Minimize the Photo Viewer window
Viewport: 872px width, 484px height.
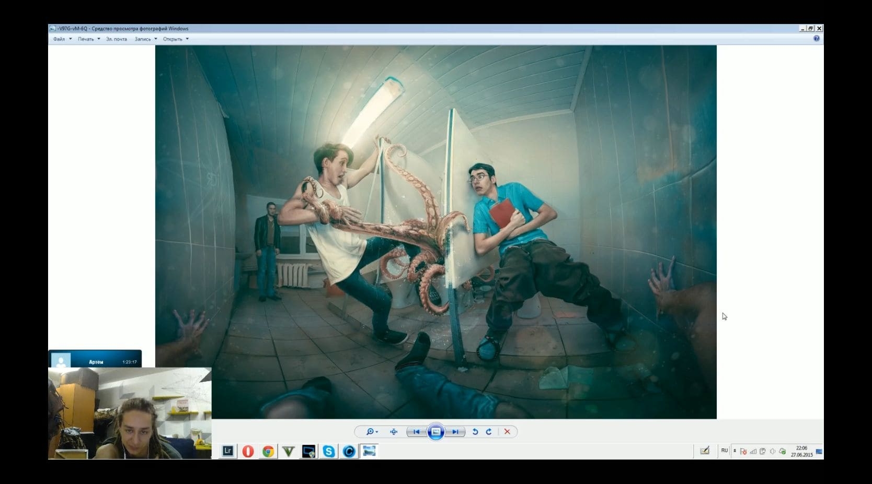coord(803,29)
